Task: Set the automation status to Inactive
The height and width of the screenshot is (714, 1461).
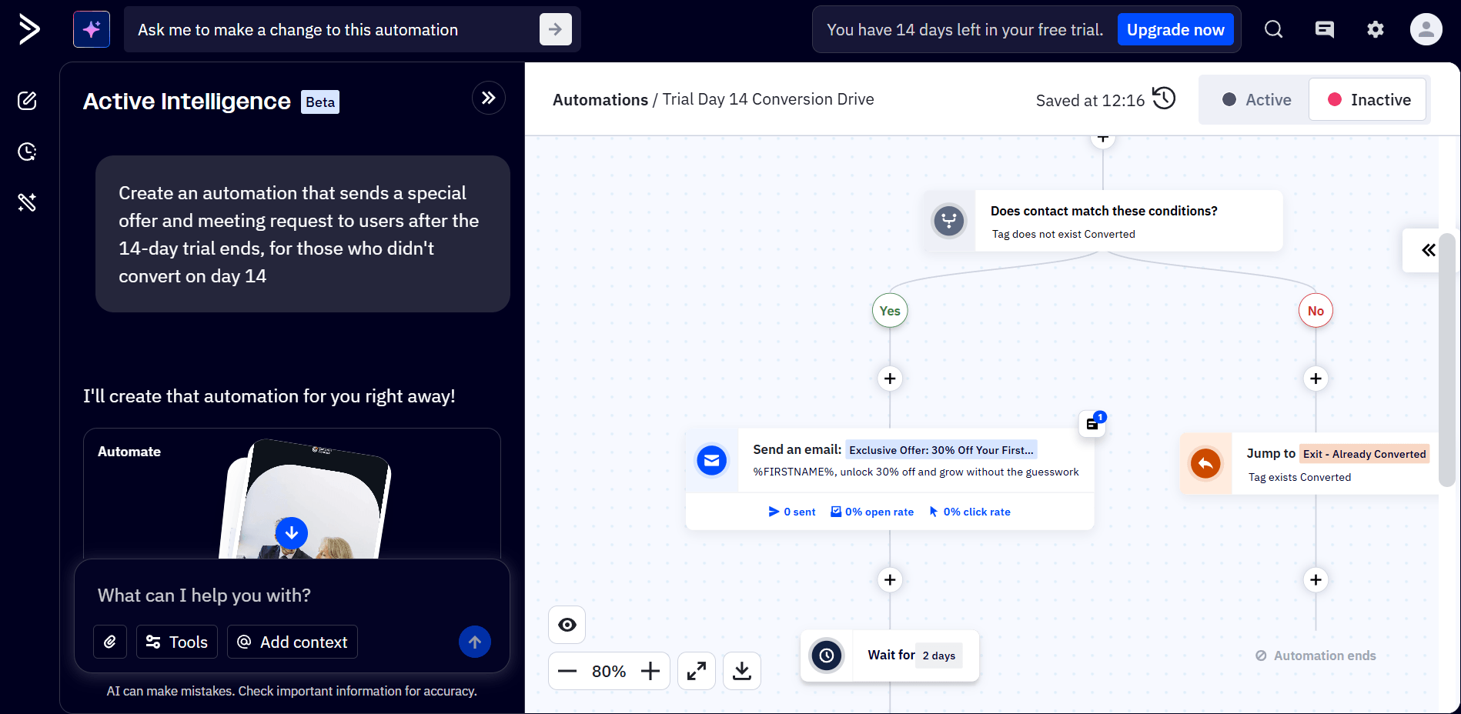Action: click(1368, 100)
